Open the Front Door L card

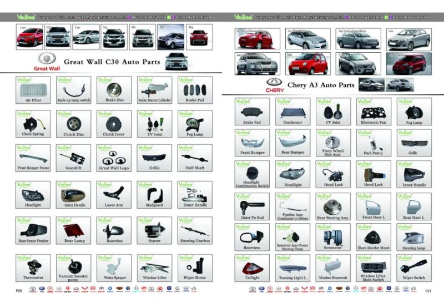coord(374,206)
